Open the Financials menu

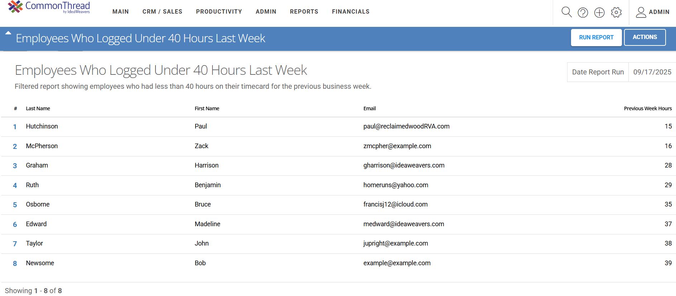350,12
